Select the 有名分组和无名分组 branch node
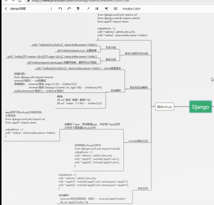 click(136, 53)
